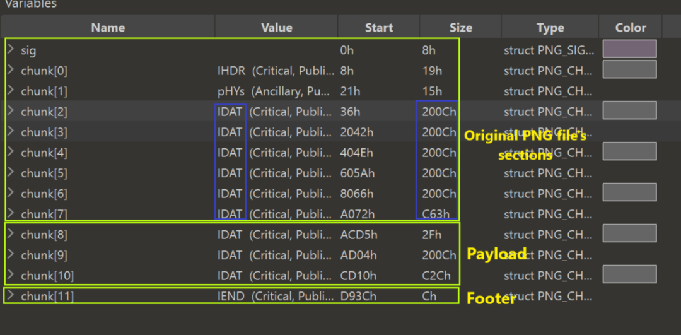Expand chunk[9] tree node
The image size is (681, 335).
pyautogui.click(x=11, y=254)
